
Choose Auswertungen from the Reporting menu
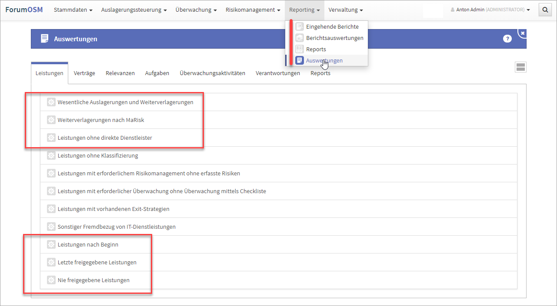[324, 61]
